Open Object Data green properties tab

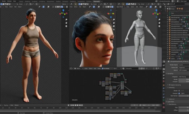164,100
